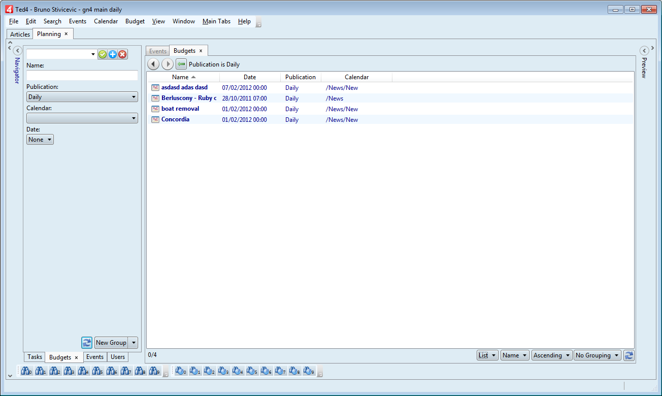
Task: Open the Calendar menu
Action: pos(106,21)
